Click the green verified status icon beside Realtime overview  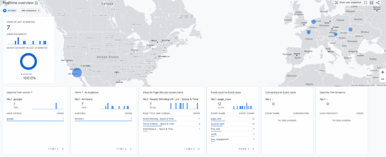click(x=37, y=3)
